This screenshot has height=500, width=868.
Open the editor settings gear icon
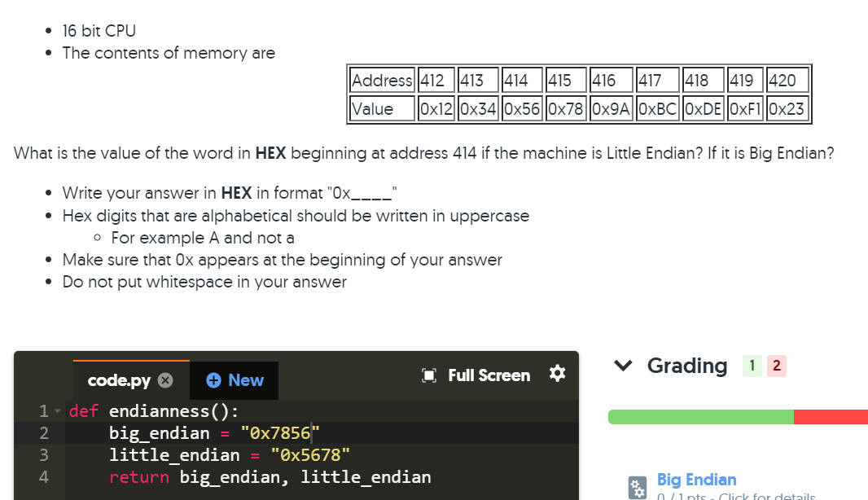557,375
